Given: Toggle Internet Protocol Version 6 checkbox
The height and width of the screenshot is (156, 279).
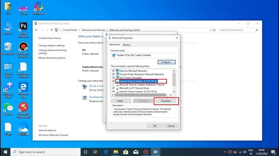Looking at the screenshot, I should point(113,91).
